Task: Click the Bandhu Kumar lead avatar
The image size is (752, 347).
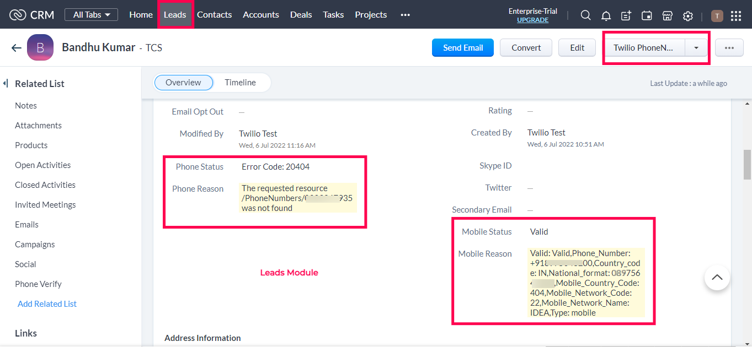Action: [40, 47]
